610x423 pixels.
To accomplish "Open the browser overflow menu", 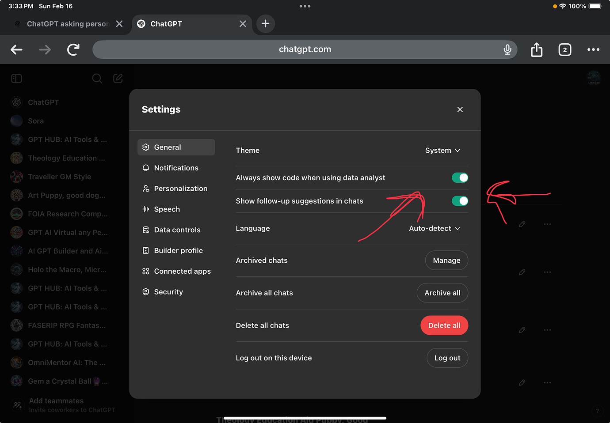I will (593, 49).
